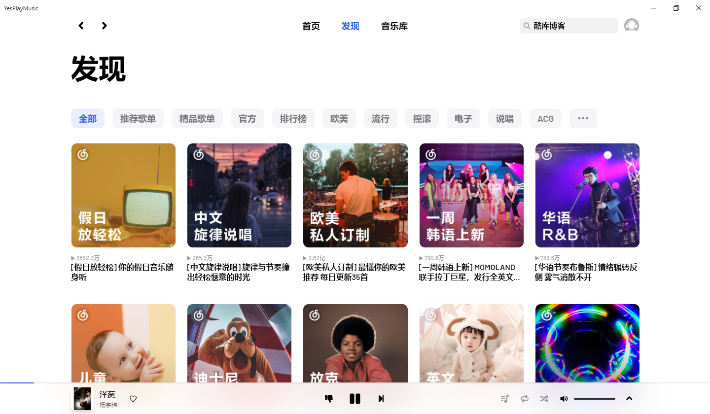Mute the volume speaker icon

[x=564, y=399]
